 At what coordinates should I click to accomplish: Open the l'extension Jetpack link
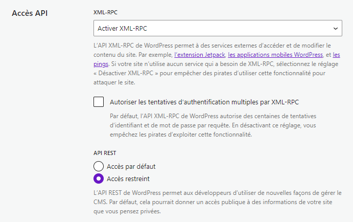(199, 55)
